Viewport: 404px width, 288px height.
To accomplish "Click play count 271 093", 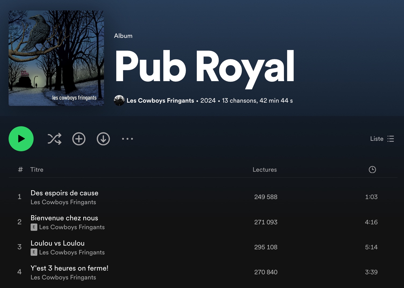I will [266, 222].
